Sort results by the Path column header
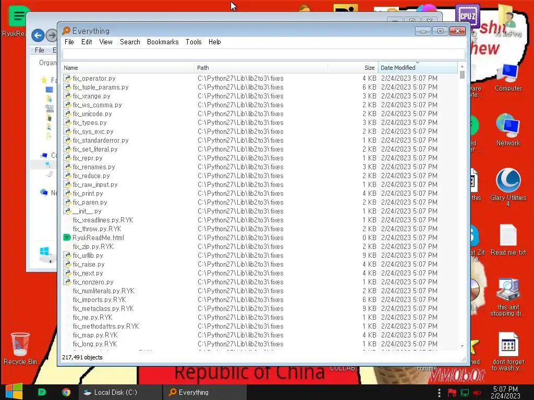534x400 pixels. pyautogui.click(x=261, y=68)
